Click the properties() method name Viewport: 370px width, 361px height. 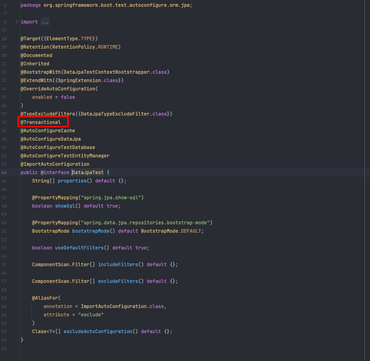(x=72, y=181)
